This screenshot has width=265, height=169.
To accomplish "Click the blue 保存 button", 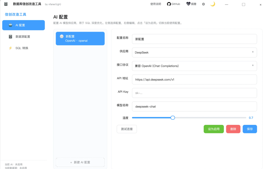I will [250, 129].
